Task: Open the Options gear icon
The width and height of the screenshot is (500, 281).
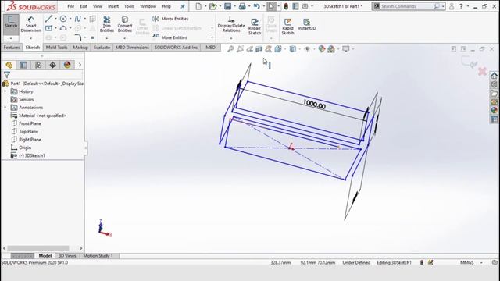Action: (305, 6)
